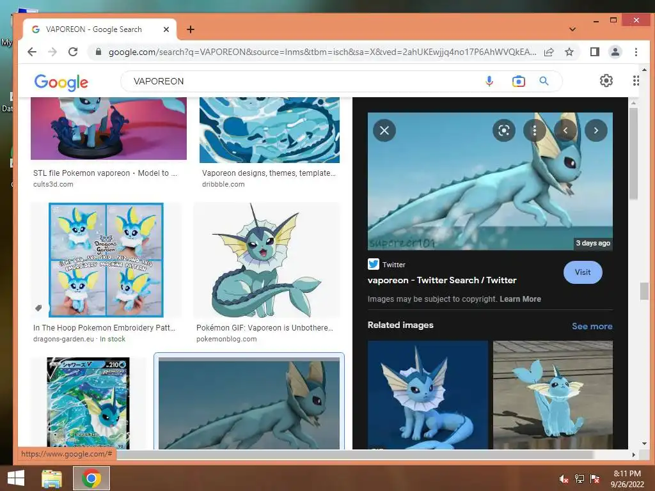Open Google quick settings gear
This screenshot has width=655, height=491.
point(606,81)
